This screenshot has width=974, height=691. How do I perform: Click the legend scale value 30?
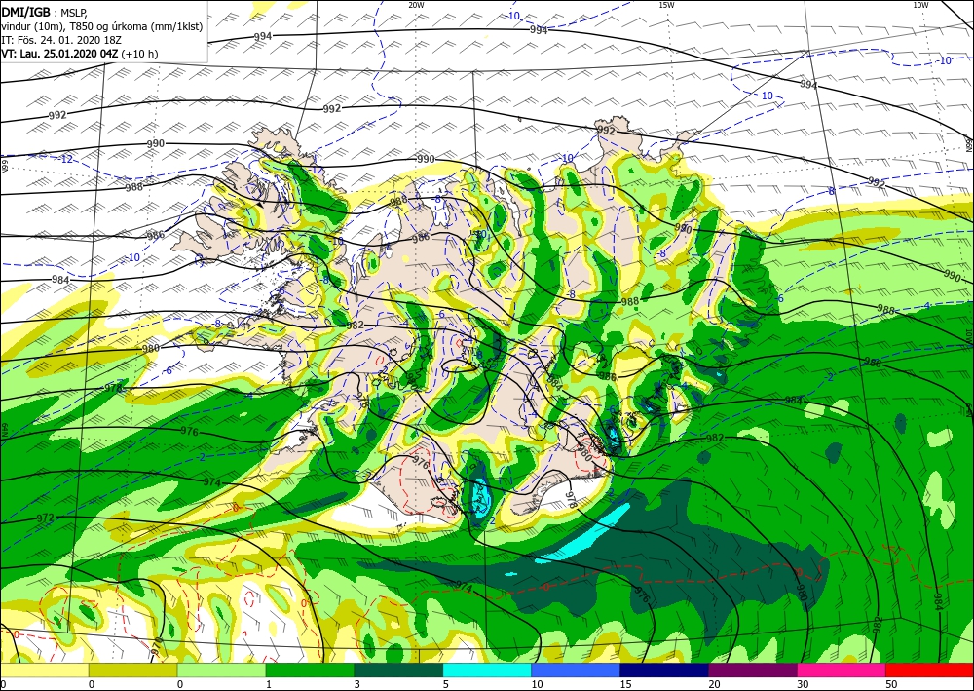point(804,684)
